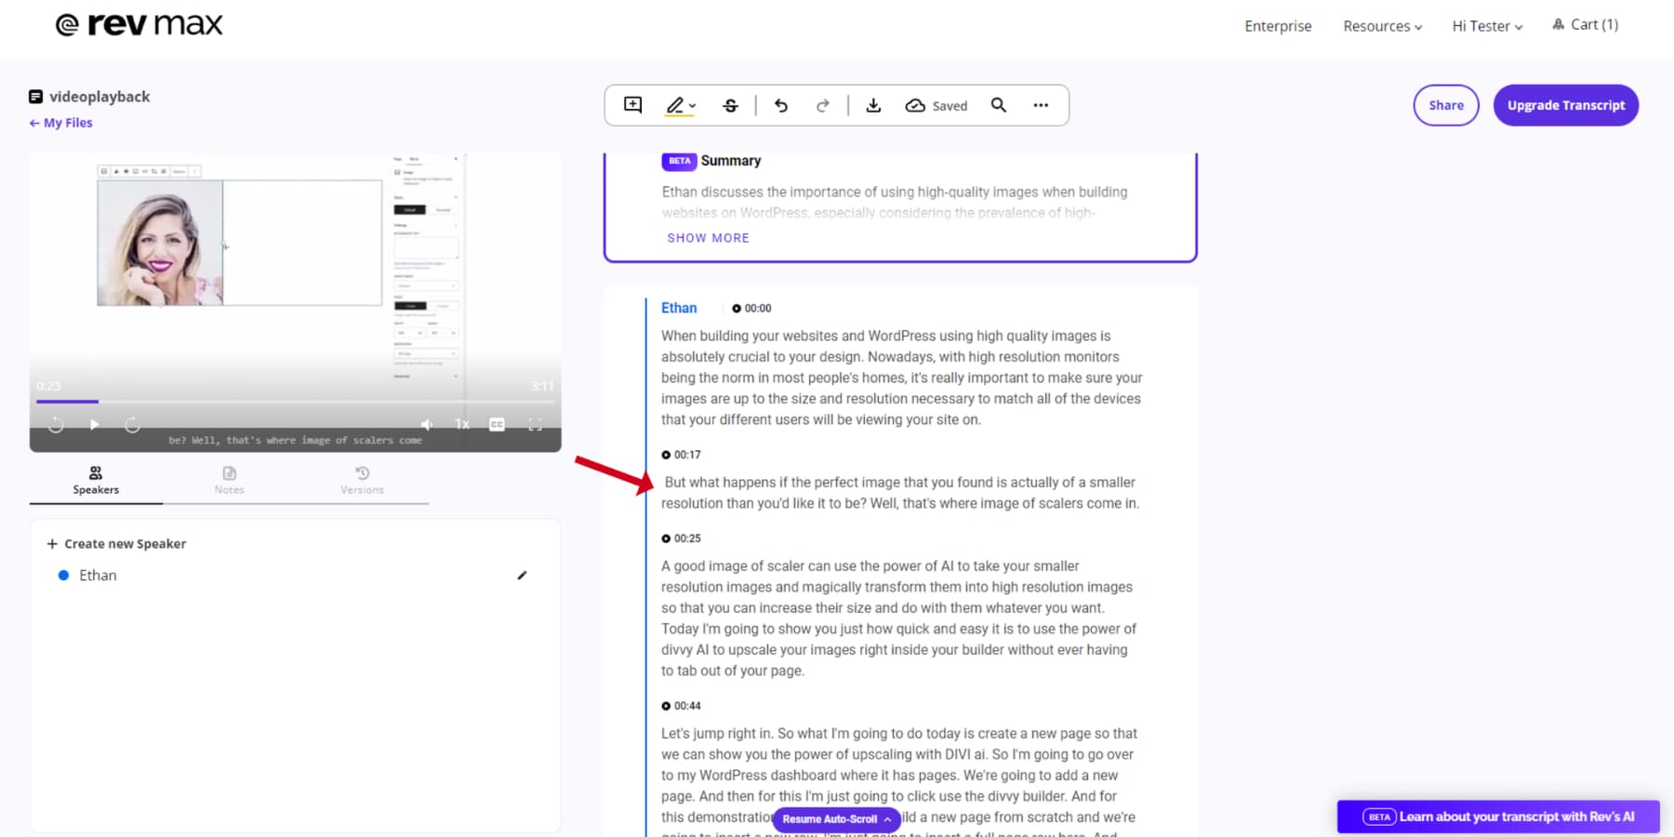
Task: Rewind the video a few seconds
Action: coord(56,425)
